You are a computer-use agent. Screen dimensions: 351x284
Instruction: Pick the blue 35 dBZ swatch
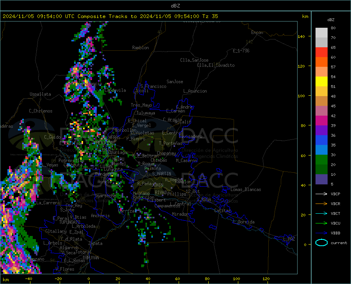(321, 140)
